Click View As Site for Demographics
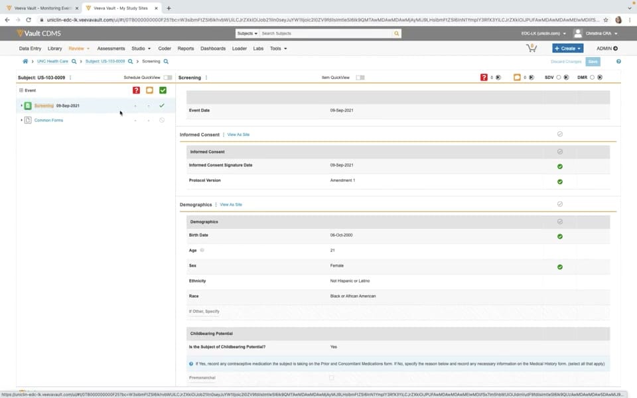 pos(231,205)
